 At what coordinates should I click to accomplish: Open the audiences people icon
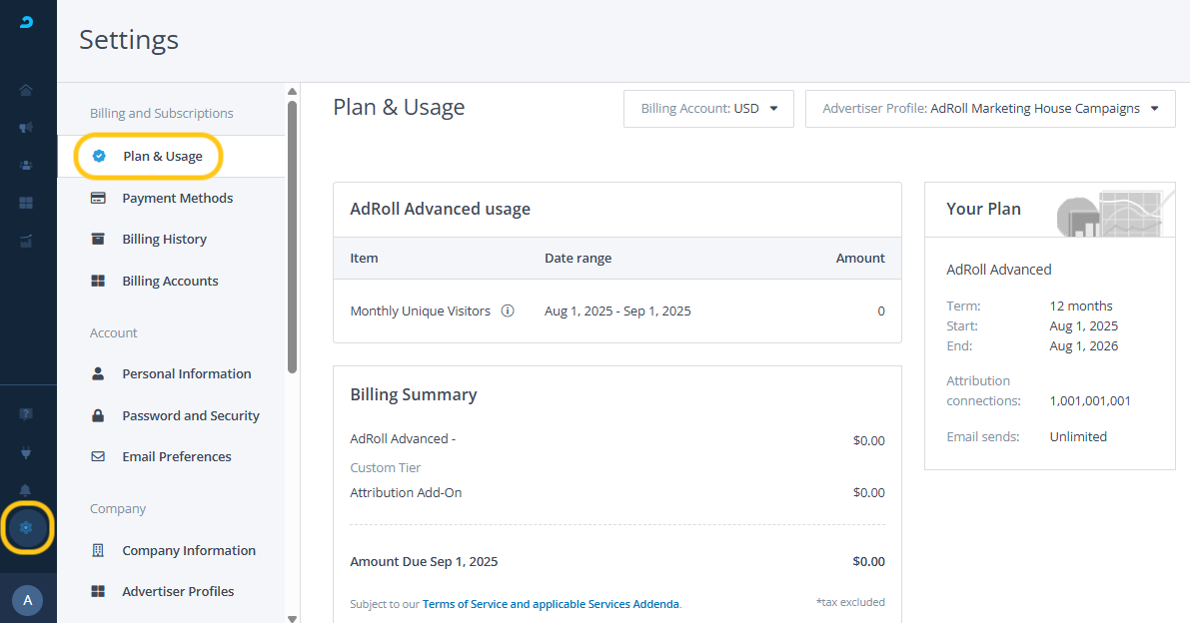[x=26, y=165]
